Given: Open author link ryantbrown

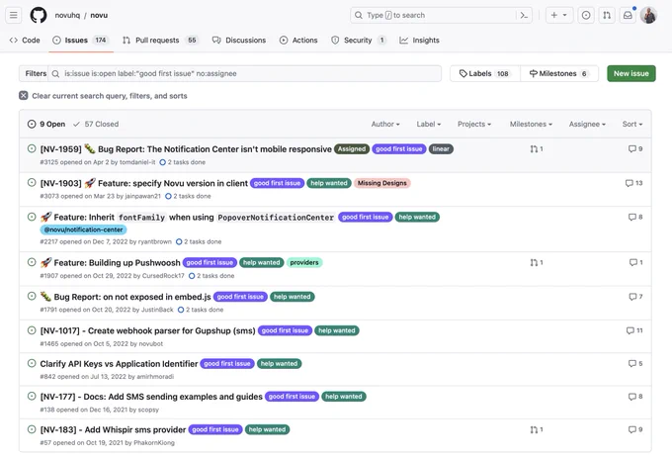Looking at the screenshot, I should [155, 241].
